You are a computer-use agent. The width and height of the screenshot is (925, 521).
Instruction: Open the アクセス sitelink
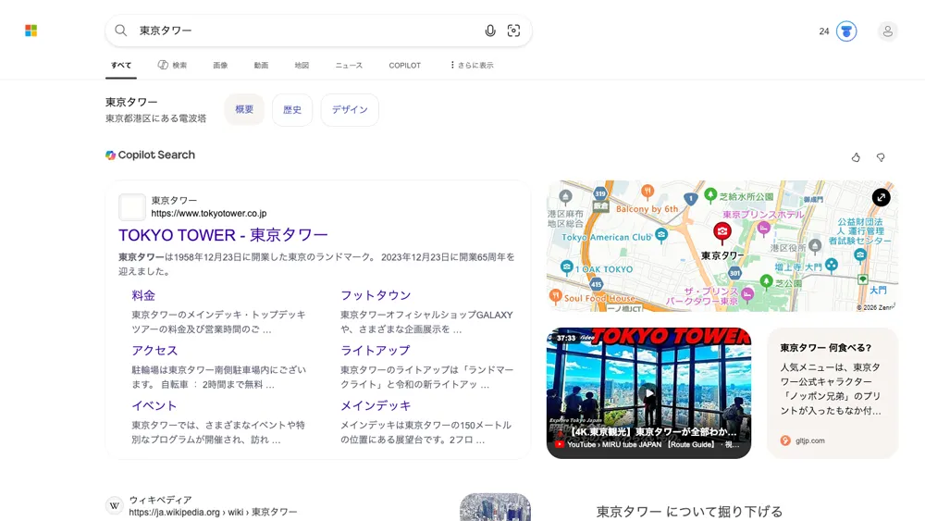[154, 351]
